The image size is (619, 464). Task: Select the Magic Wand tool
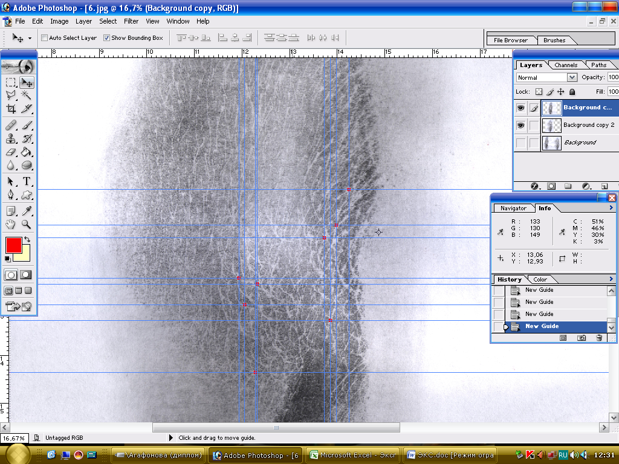point(27,95)
